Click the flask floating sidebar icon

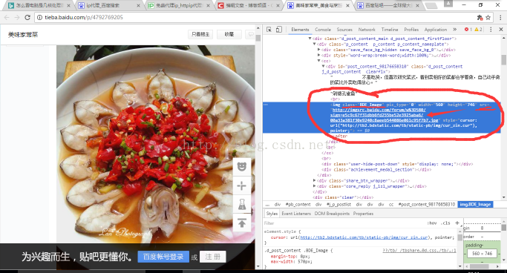(242, 204)
